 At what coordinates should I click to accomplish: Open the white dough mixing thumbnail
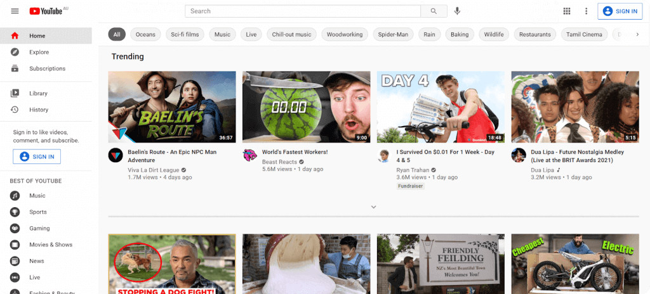(307, 264)
